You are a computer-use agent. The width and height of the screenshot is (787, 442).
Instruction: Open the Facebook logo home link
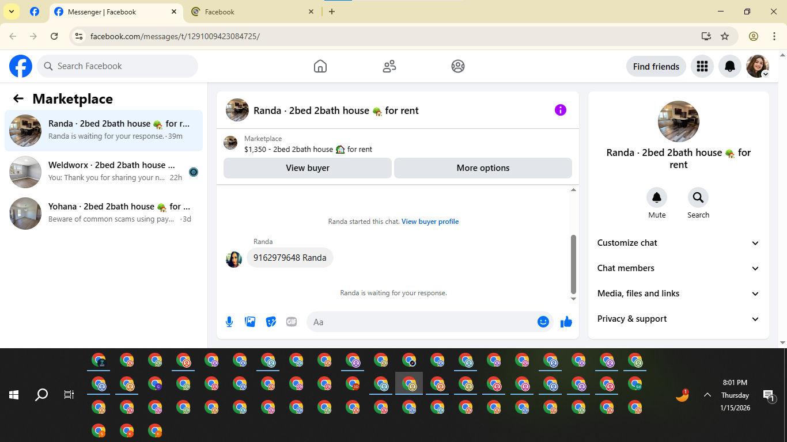[21, 66]
